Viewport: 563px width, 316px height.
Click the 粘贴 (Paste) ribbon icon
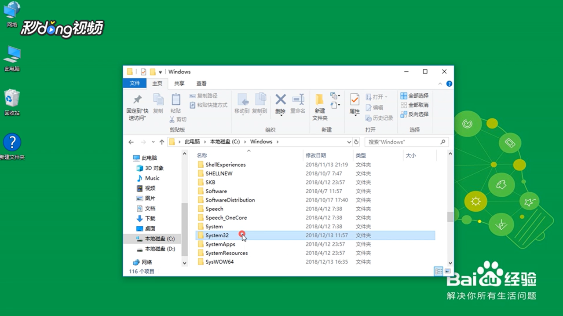[x=175, y=99]
